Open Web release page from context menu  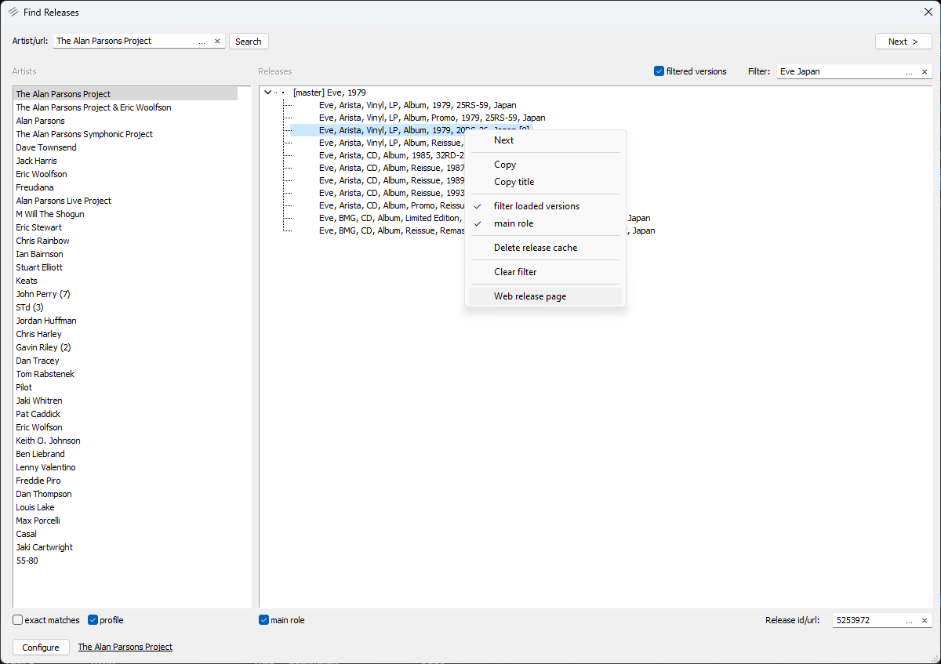pyautogui.click(x=545, y=296)
